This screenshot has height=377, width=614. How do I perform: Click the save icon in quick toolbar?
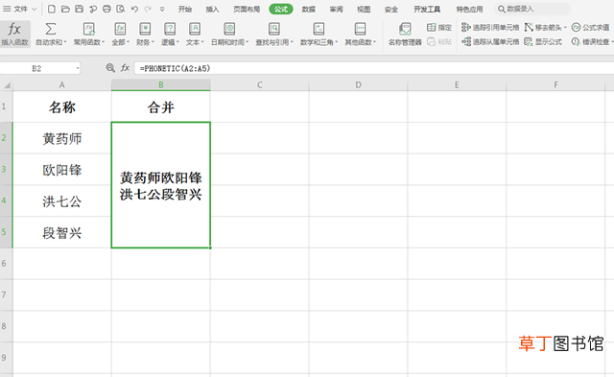coord(79,9)
